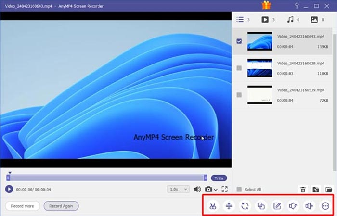Show more tools via ellipsis icon
The image size is (337, 216).
click(325, 206)
